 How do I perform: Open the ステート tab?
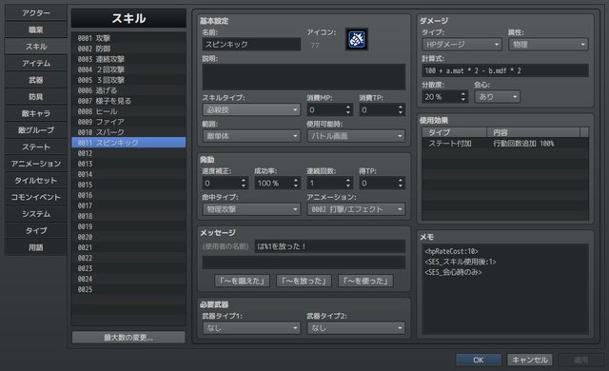point(36,147)
